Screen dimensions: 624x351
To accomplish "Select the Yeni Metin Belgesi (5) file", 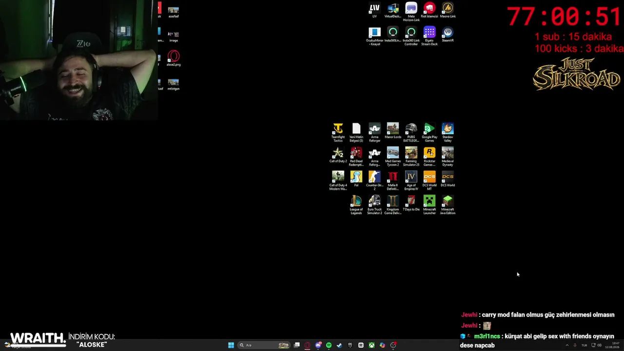I will click(x=356, y=133).
